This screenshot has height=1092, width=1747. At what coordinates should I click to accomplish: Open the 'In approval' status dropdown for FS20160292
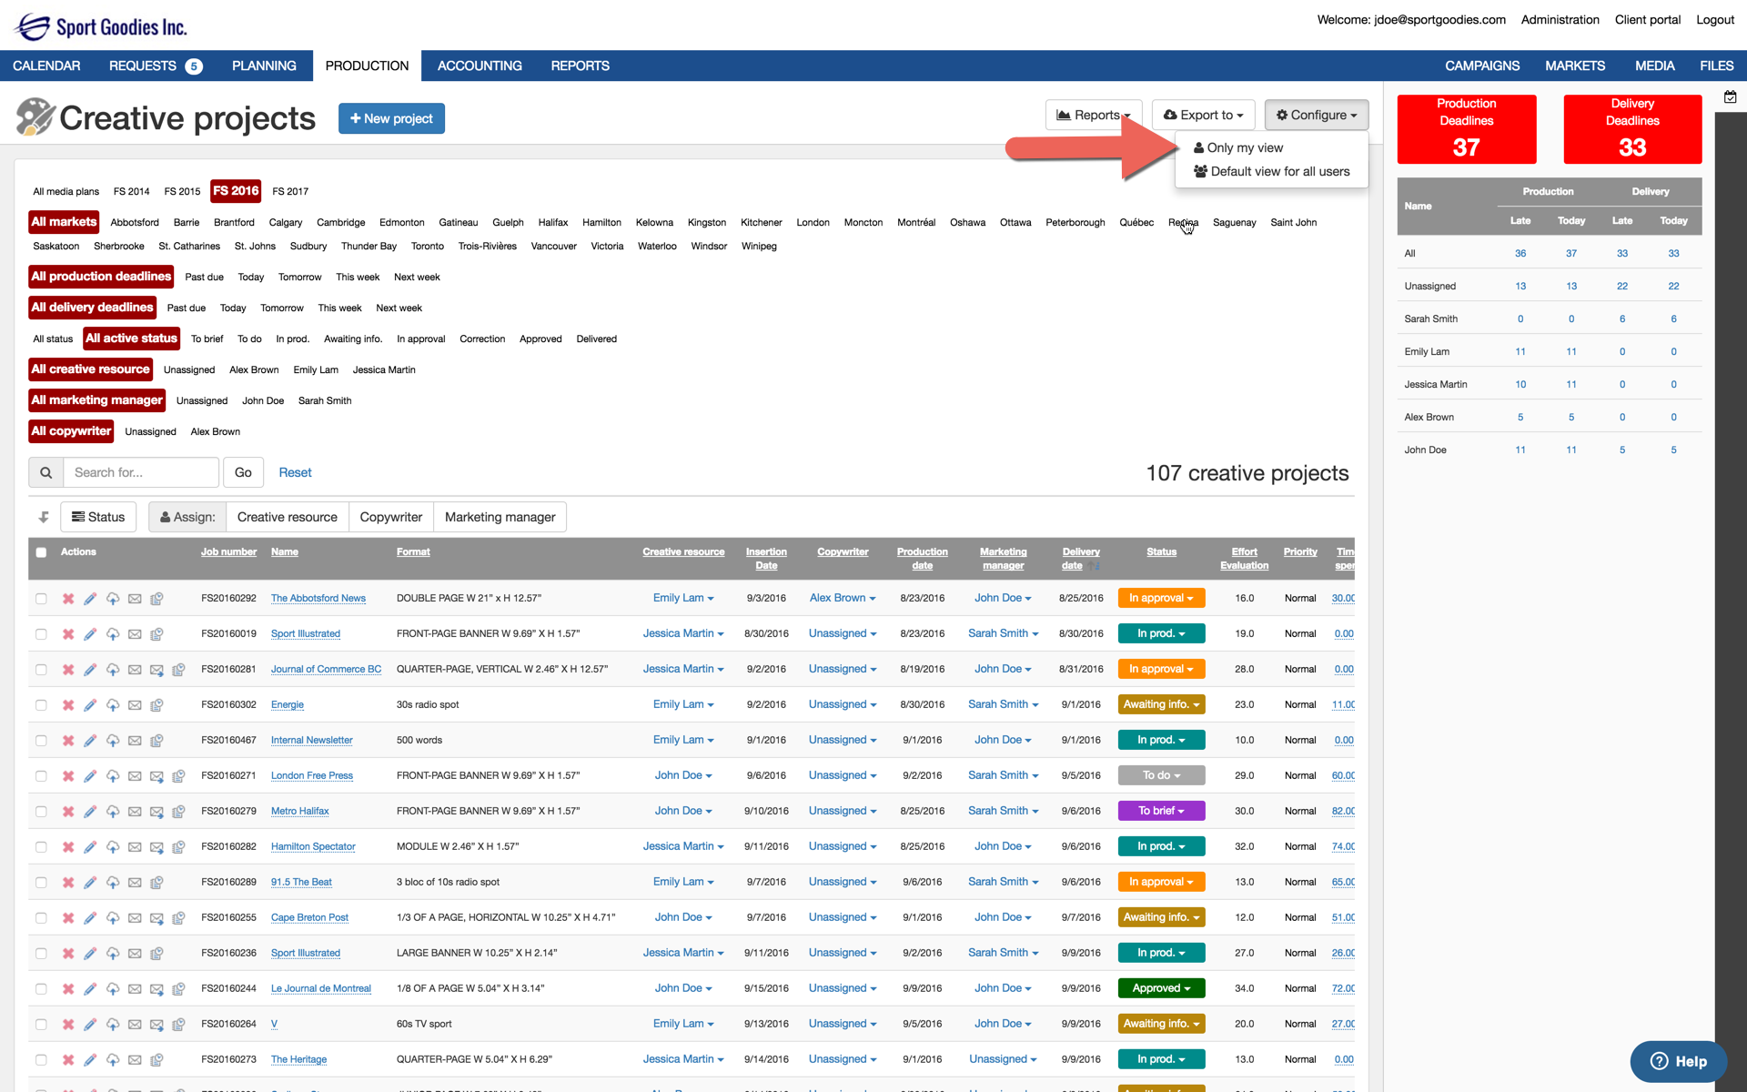[1161, 599]
